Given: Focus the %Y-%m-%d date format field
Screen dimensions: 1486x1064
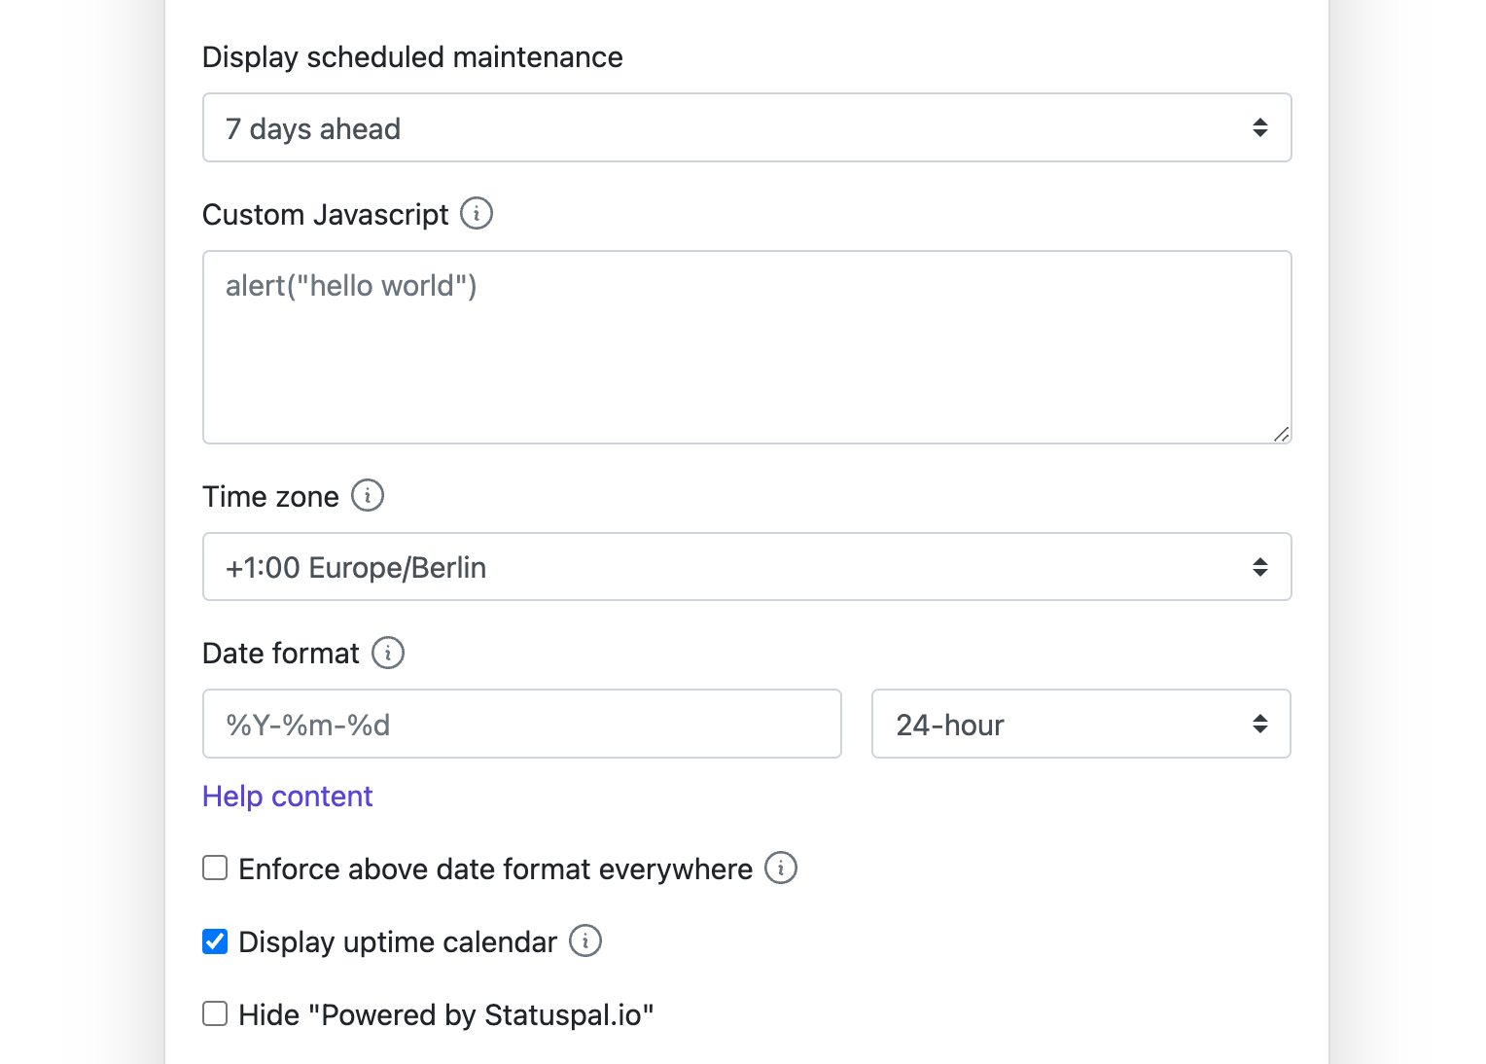Looking at the screenshot, I should 521,724.
